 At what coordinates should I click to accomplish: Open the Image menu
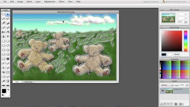pos(20,1)
